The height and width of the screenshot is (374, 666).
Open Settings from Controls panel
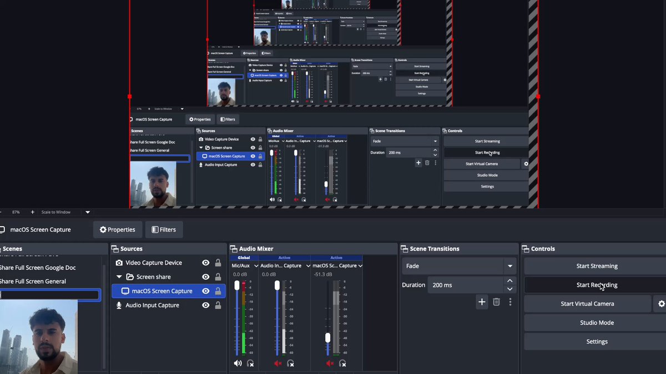596,341
